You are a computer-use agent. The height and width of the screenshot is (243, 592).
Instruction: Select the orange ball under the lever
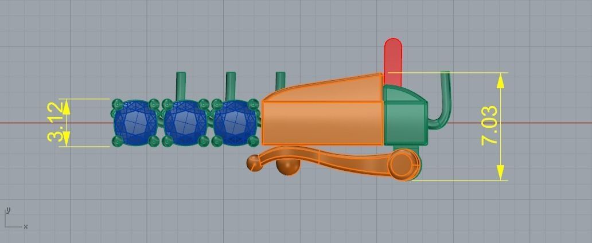click(288, 167)
